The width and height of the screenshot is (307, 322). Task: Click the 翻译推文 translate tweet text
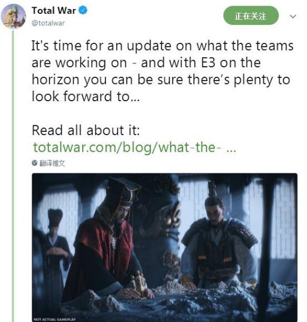52,164
